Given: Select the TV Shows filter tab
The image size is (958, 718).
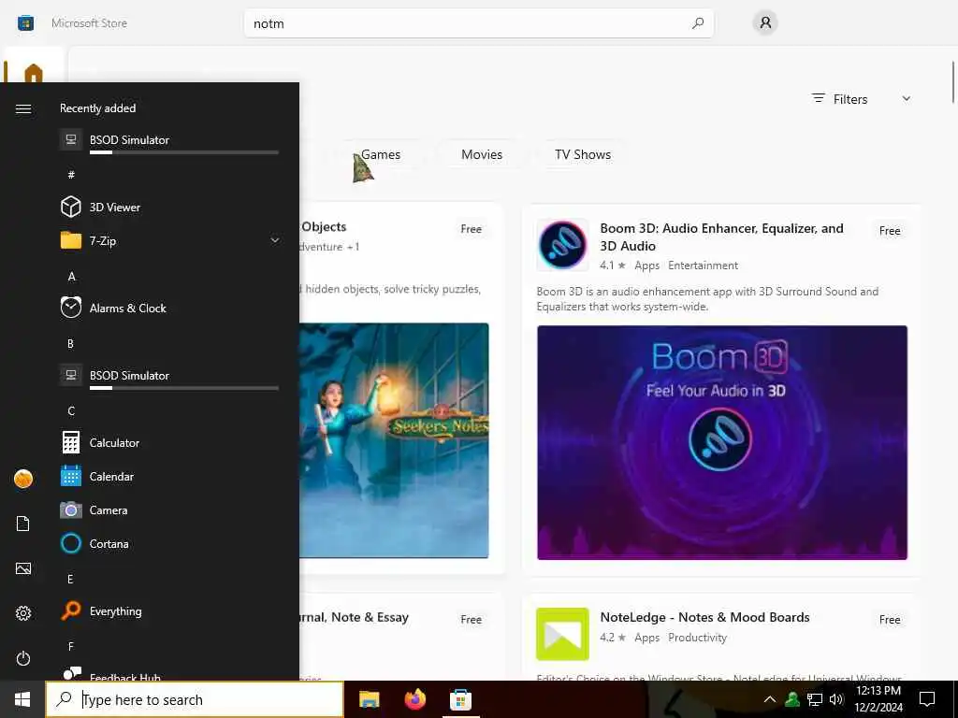Looking at the screenshot, I should click(583, 154).
